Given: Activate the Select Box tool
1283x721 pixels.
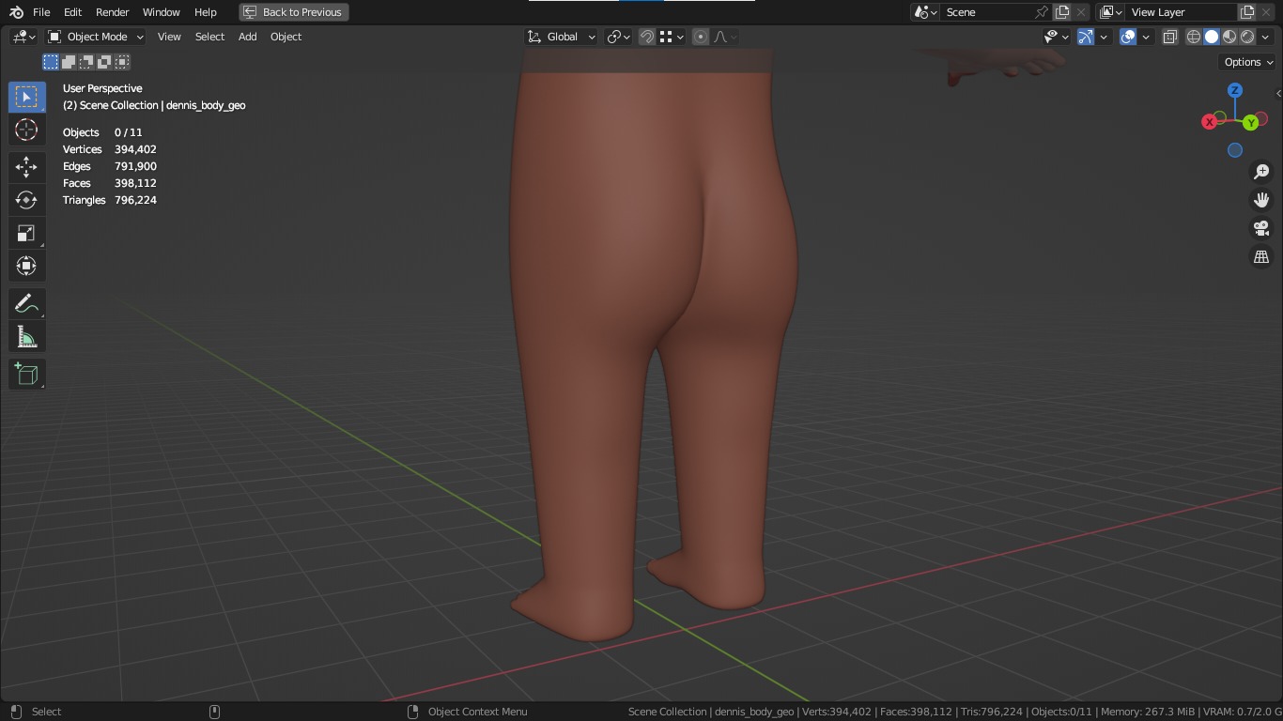Looking at the screenshot, I should click(26, 97).
